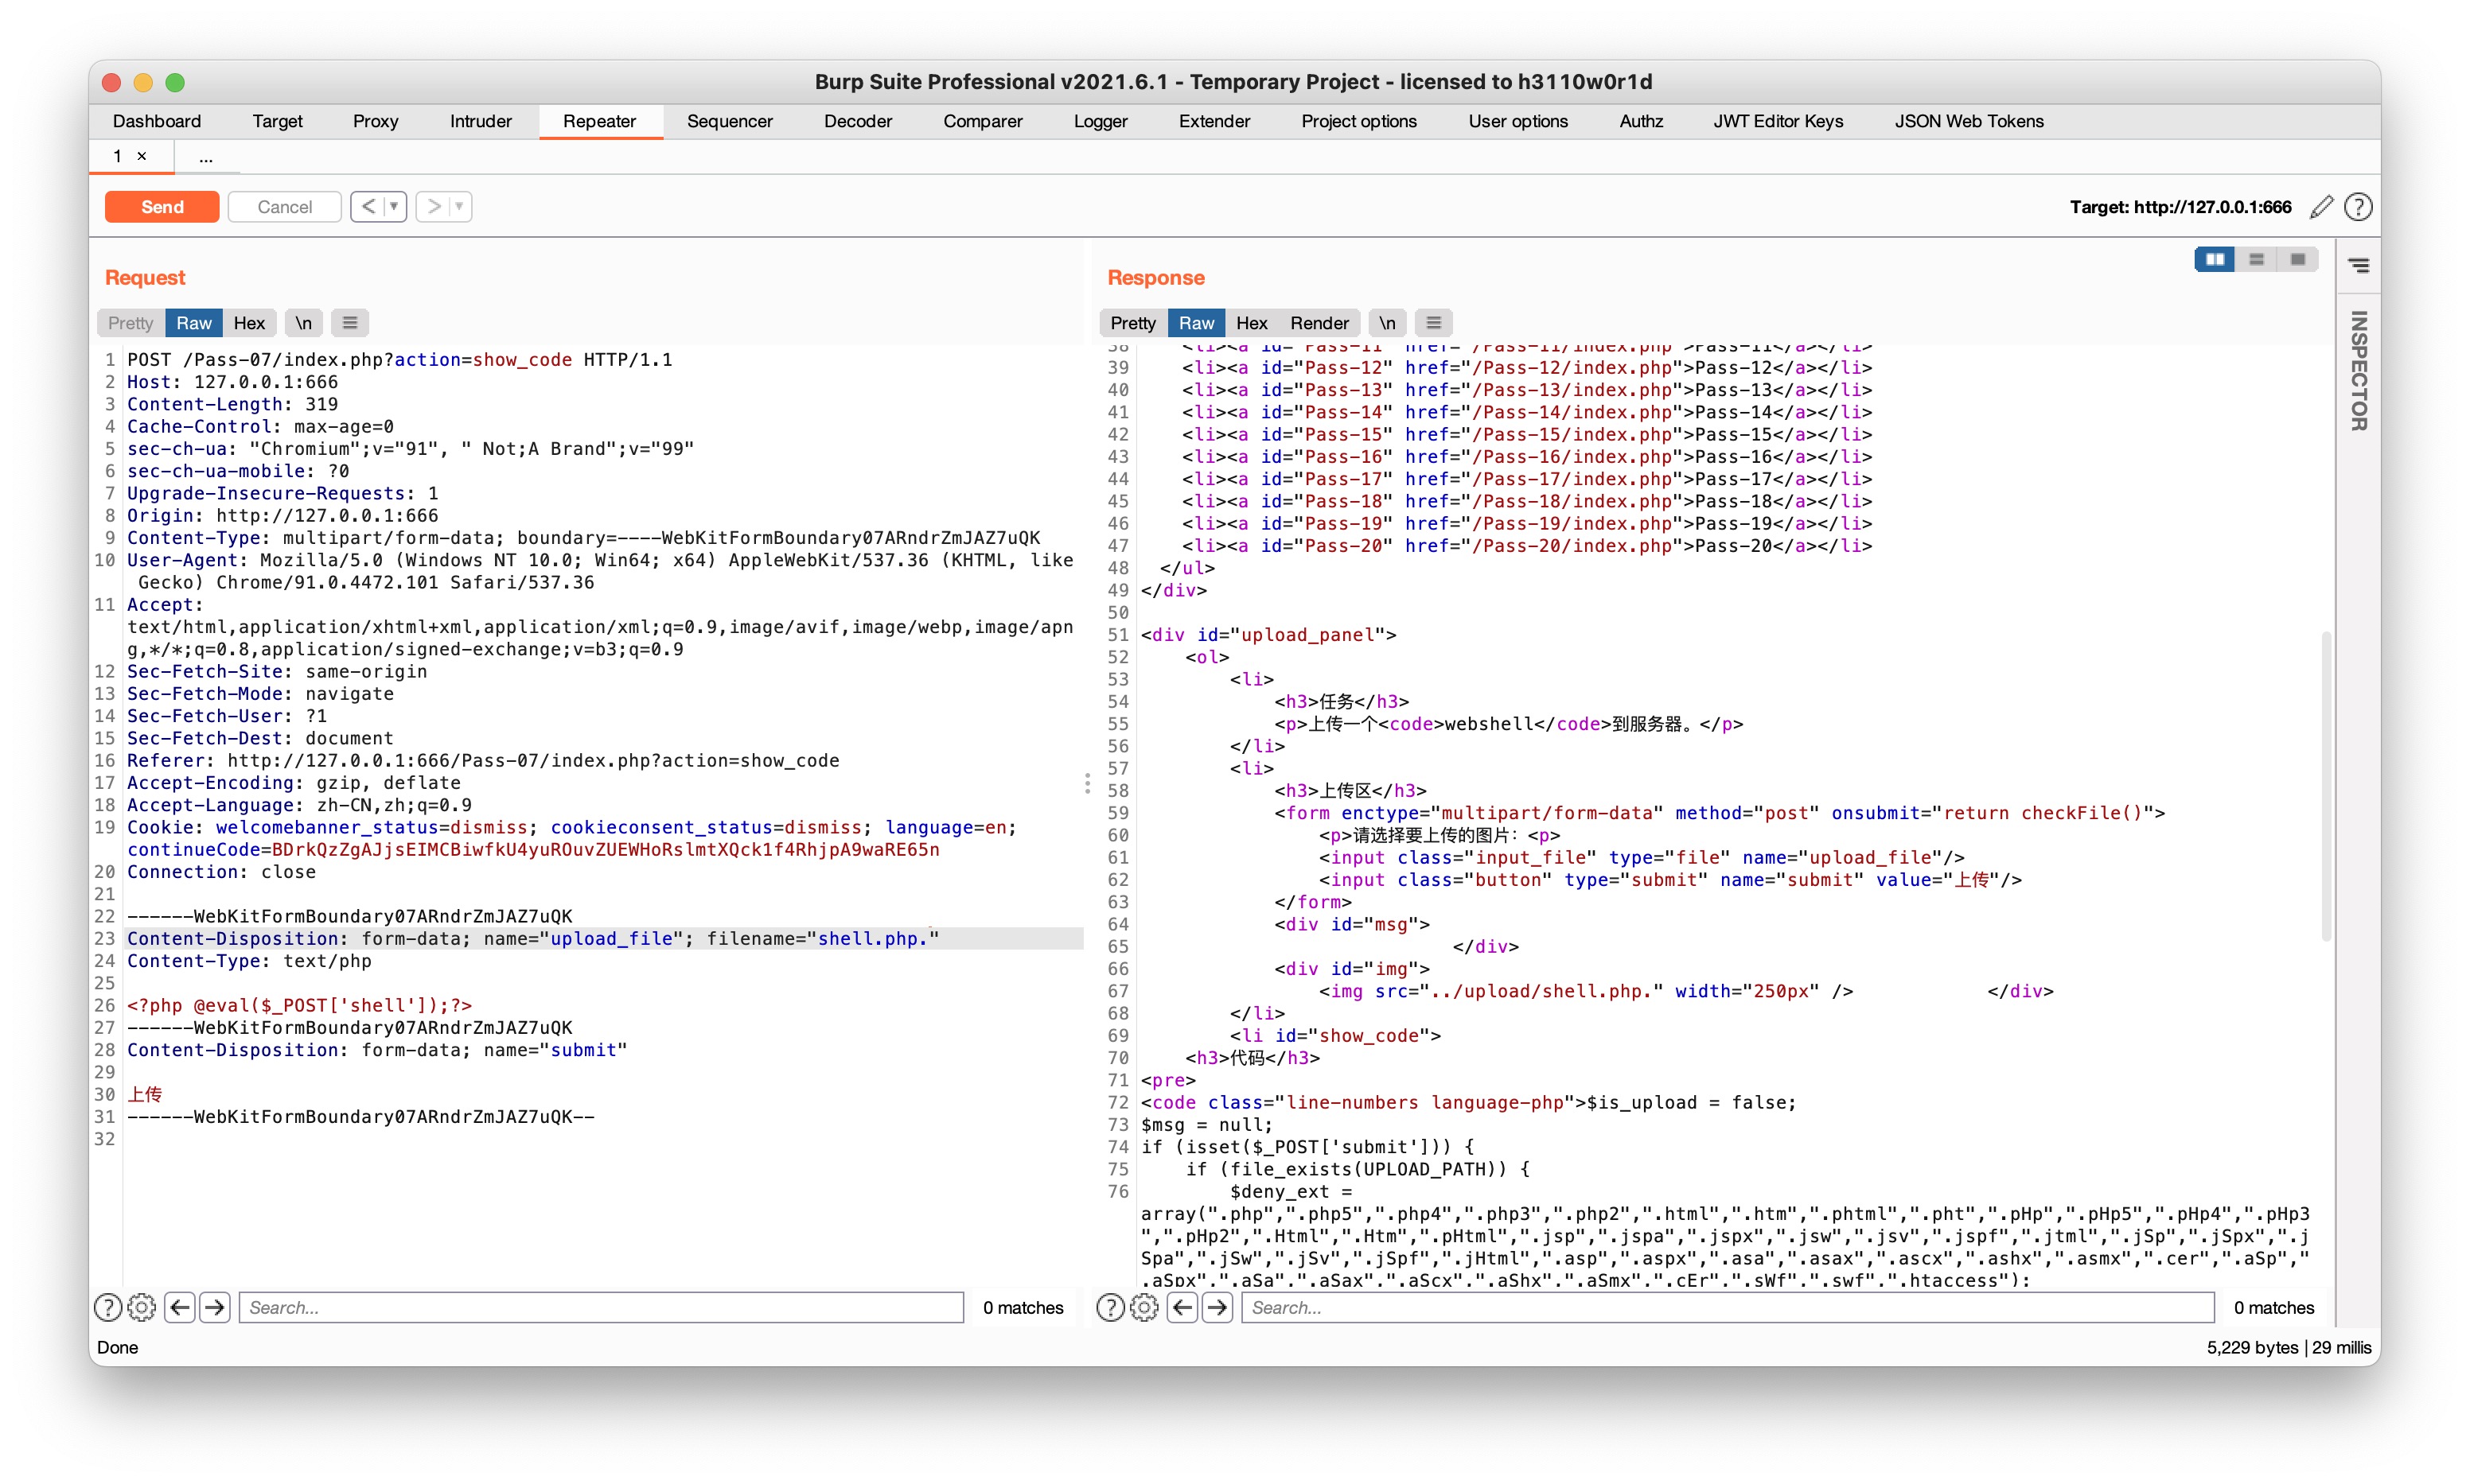Open the response message editor hamburger menu

pos(1434,323)
